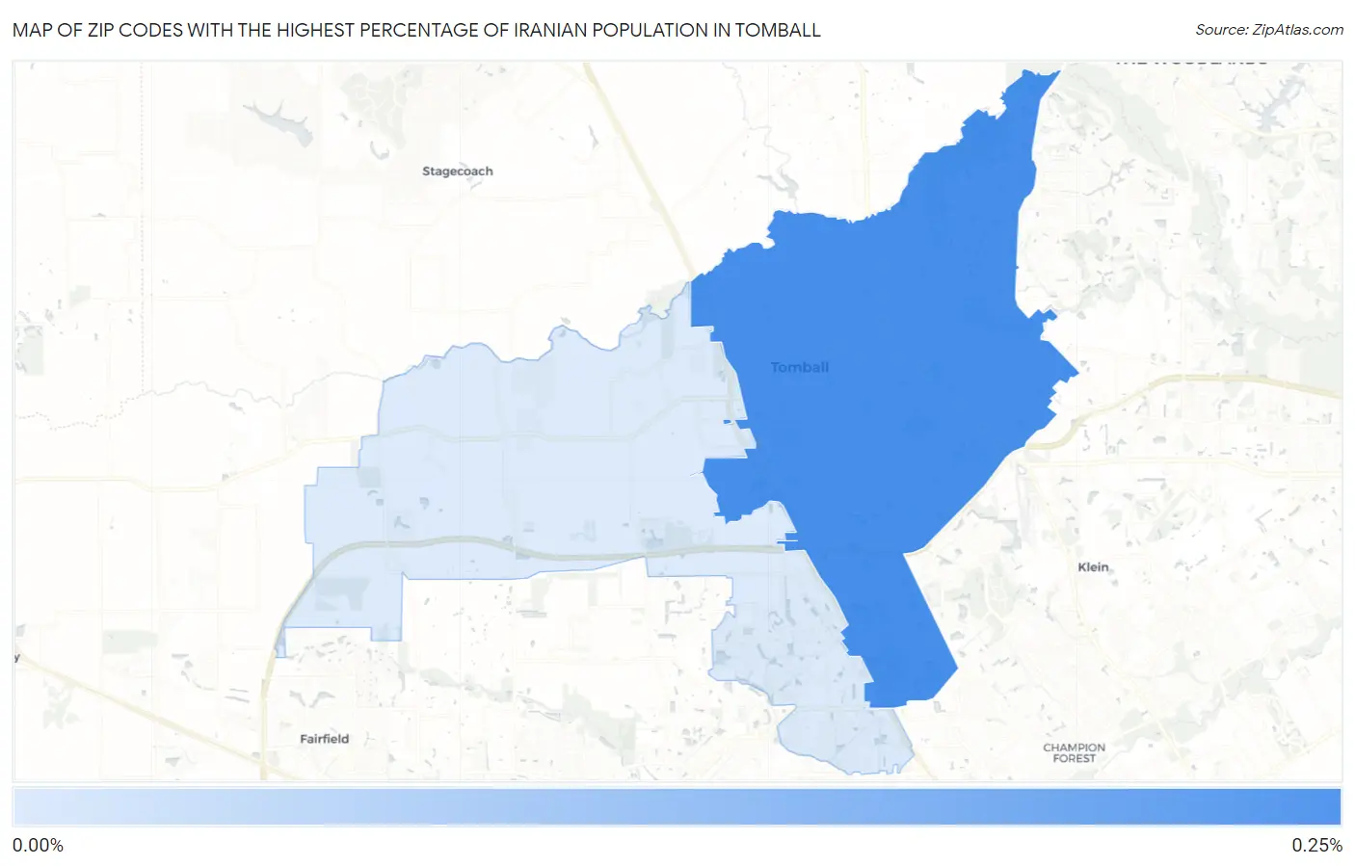Click the Fairfield map label
Screen dimensions: 1355x866
[325, 739]
